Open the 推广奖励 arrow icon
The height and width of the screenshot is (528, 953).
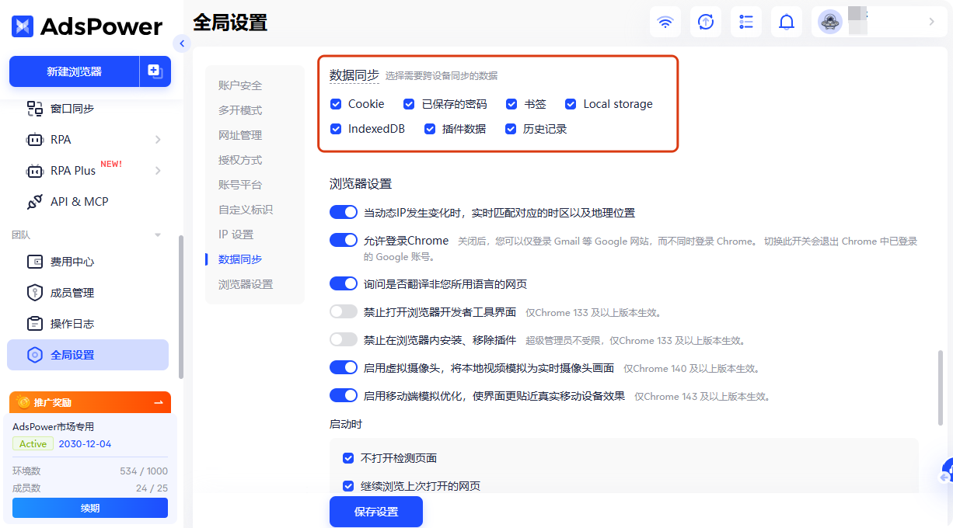pos(159,402)
